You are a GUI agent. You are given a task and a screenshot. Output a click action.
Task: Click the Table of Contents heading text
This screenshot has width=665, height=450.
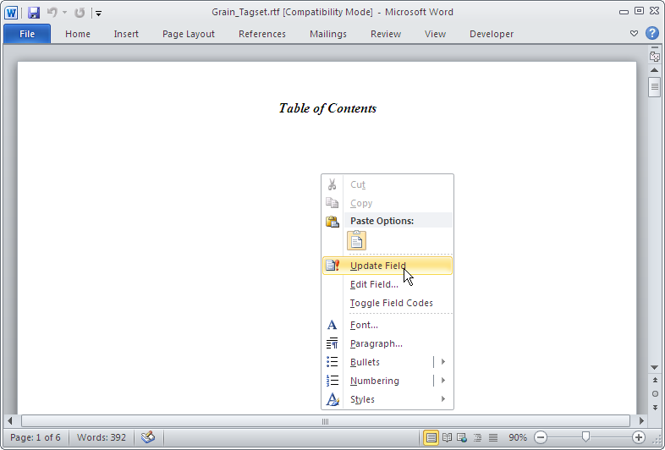327,108
